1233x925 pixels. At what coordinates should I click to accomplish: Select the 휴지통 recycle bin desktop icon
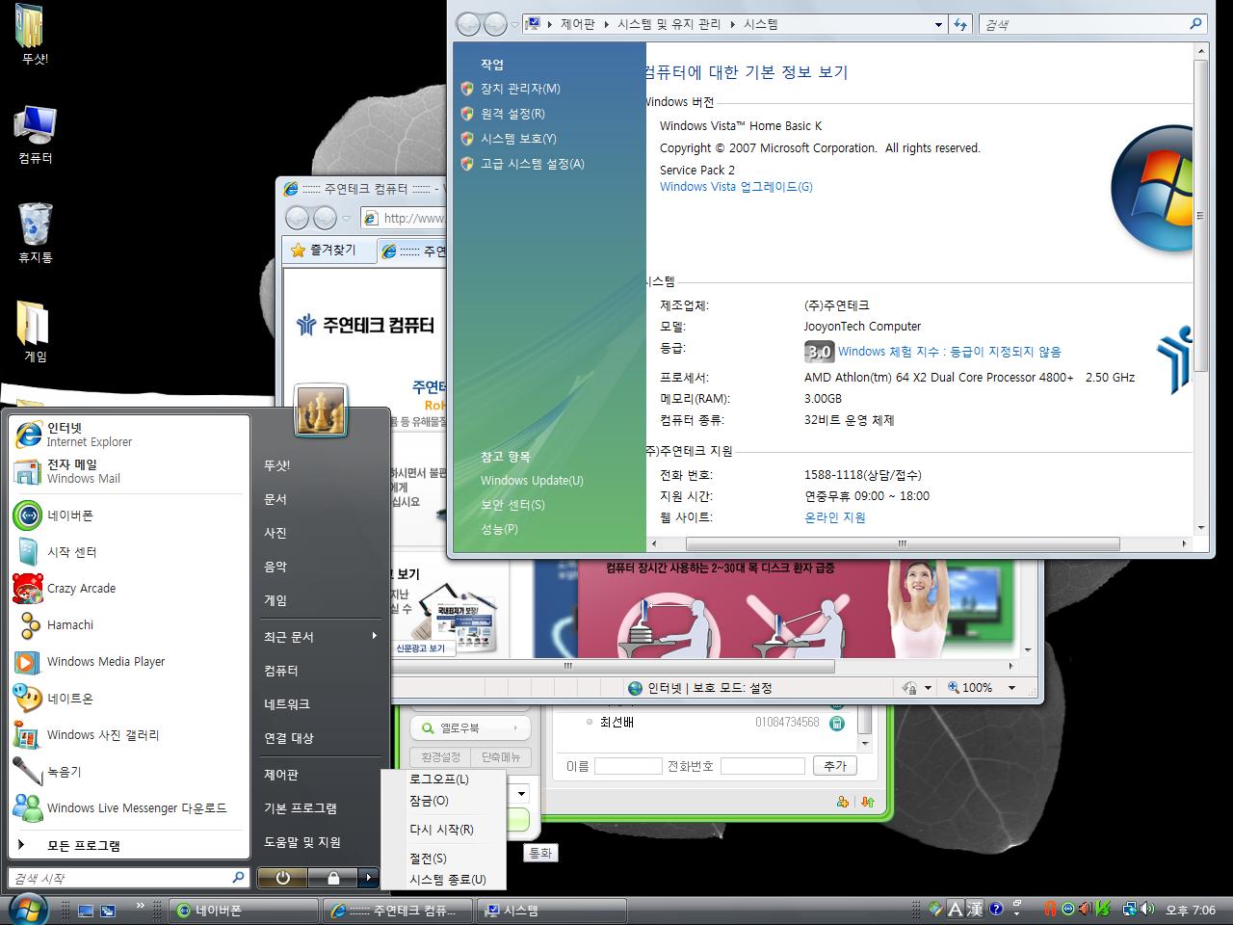[x=35, y=234]
